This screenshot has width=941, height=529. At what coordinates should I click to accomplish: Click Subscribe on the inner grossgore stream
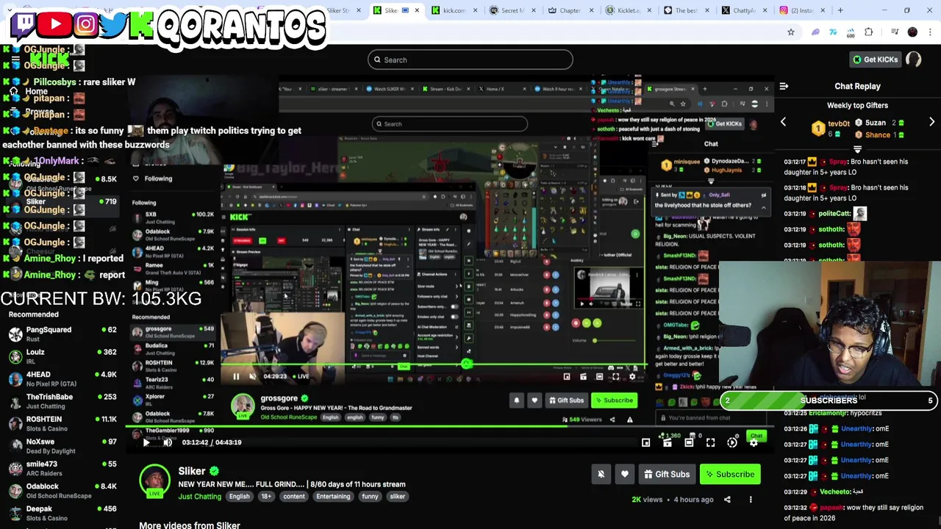pyautogui.click(x=615, y=400)
